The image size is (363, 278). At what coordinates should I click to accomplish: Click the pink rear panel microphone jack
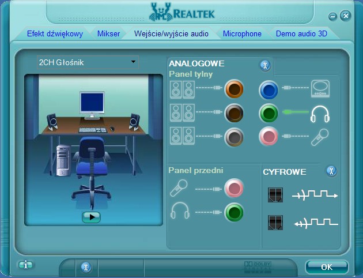click(x=269, y=136)
